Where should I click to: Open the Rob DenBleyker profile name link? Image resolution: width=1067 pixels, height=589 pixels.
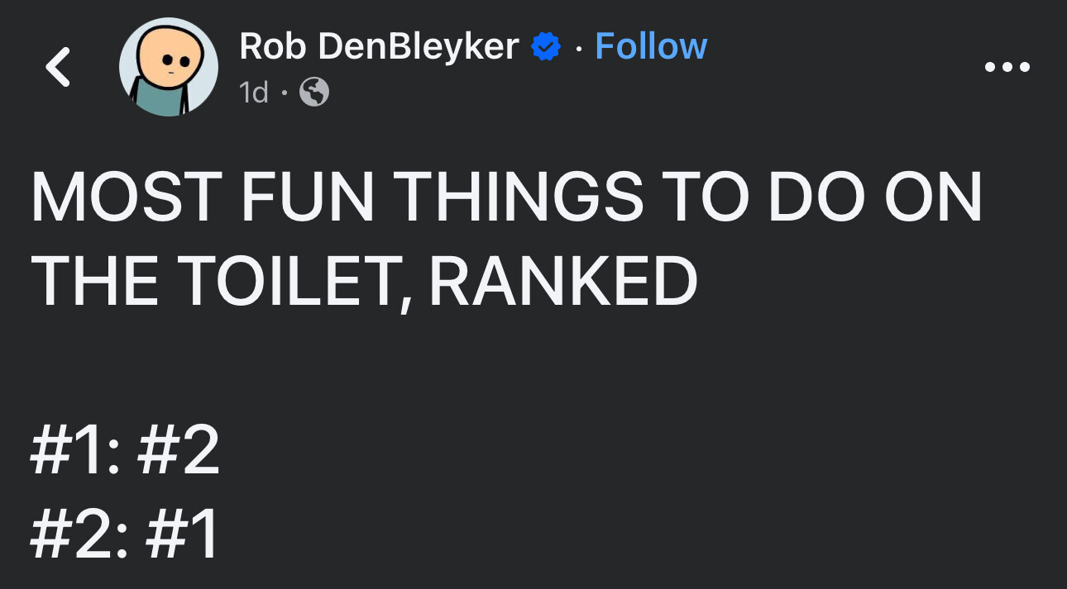point(379,46)
